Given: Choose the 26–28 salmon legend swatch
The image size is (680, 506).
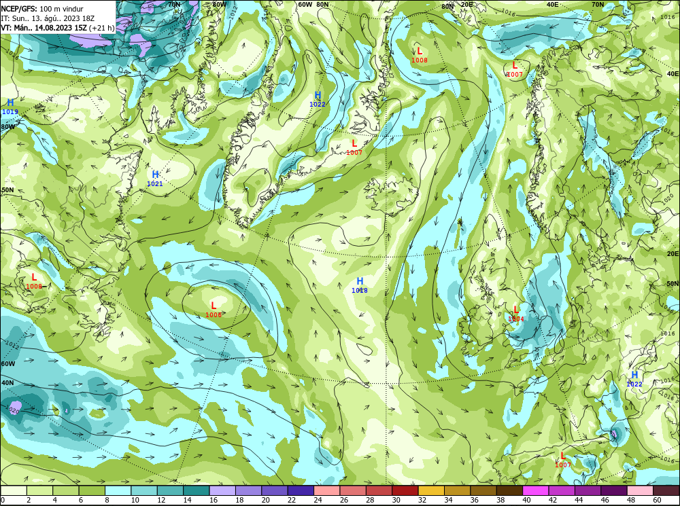Looking at the screenshot, I should 352,490.
